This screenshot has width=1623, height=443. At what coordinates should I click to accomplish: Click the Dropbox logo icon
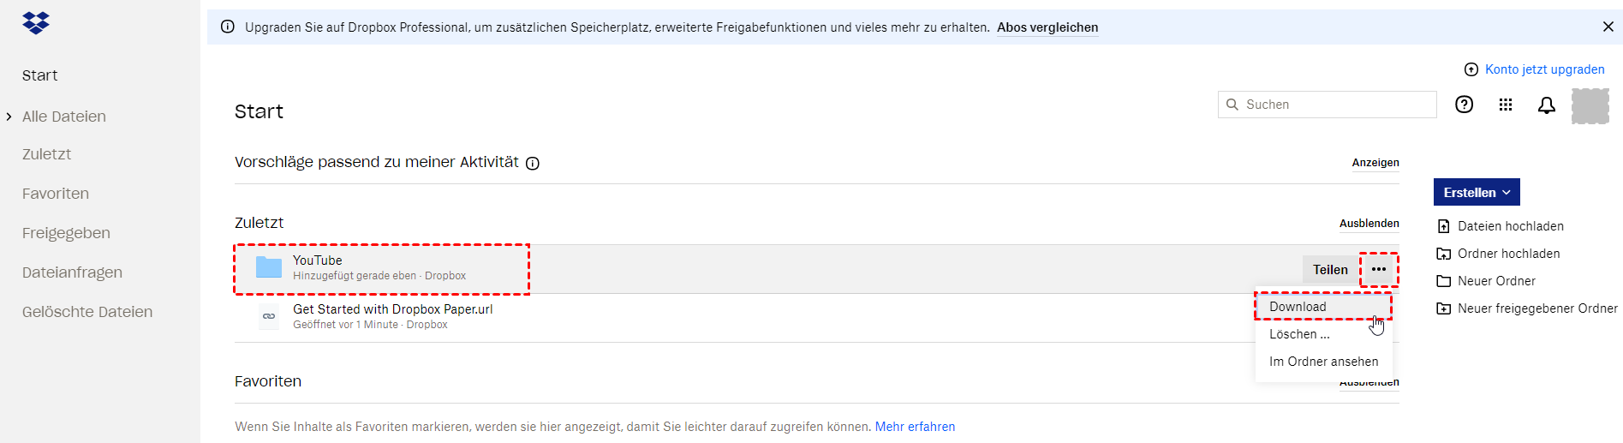[36, 23]
